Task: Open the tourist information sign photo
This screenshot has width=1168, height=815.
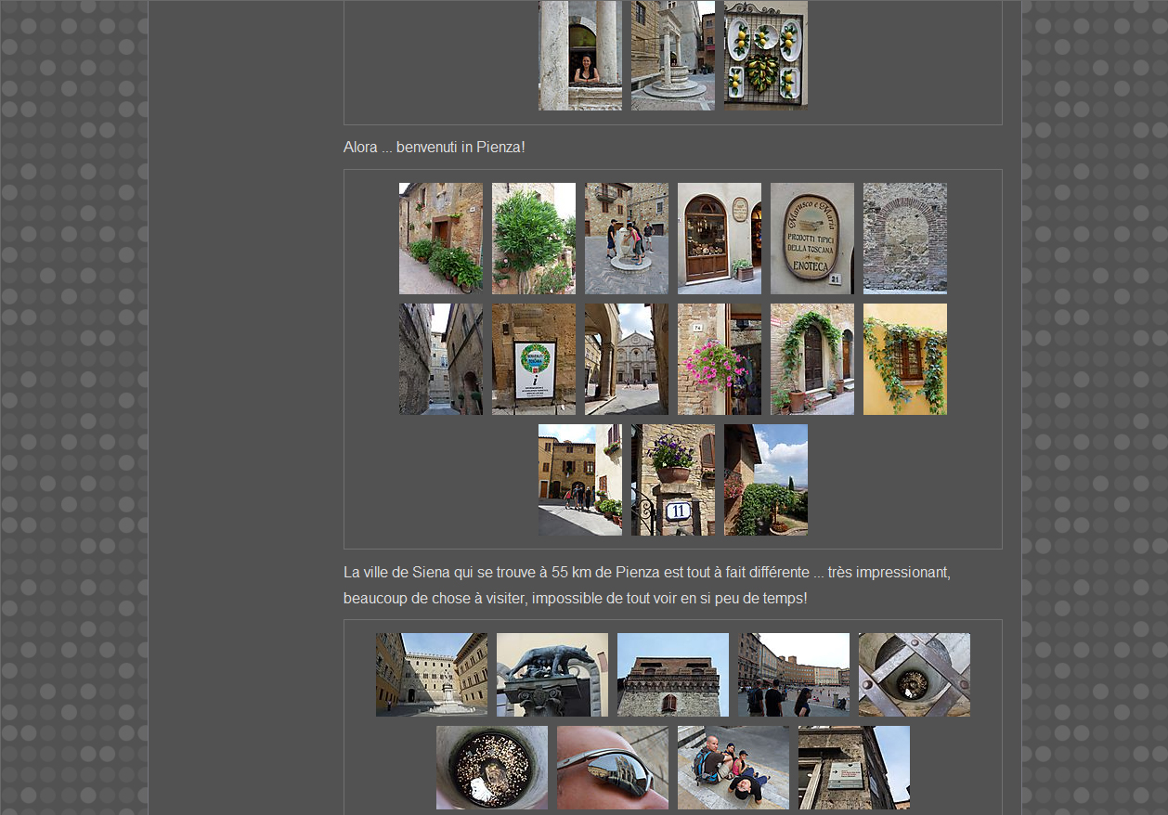Action: point(534,359)
